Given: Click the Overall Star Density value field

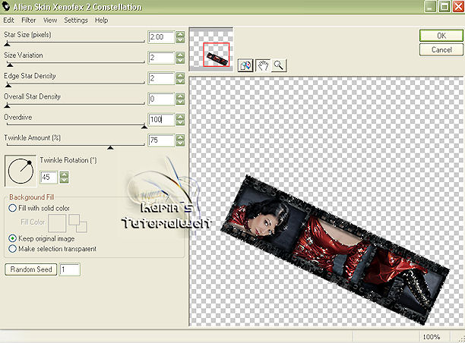Looking at the screenshot, I should pos(161,99).
